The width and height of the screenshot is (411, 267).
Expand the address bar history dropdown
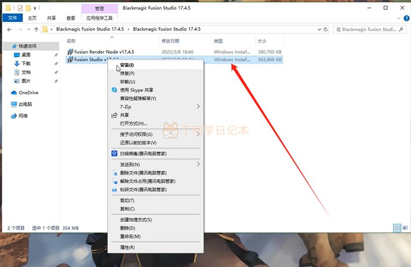point(319,29)
